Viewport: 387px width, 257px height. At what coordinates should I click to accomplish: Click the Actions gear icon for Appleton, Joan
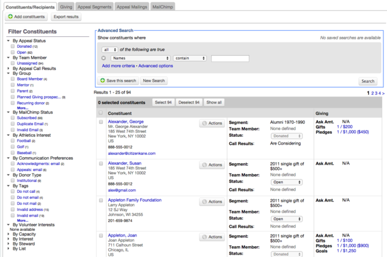coord(204,237)
